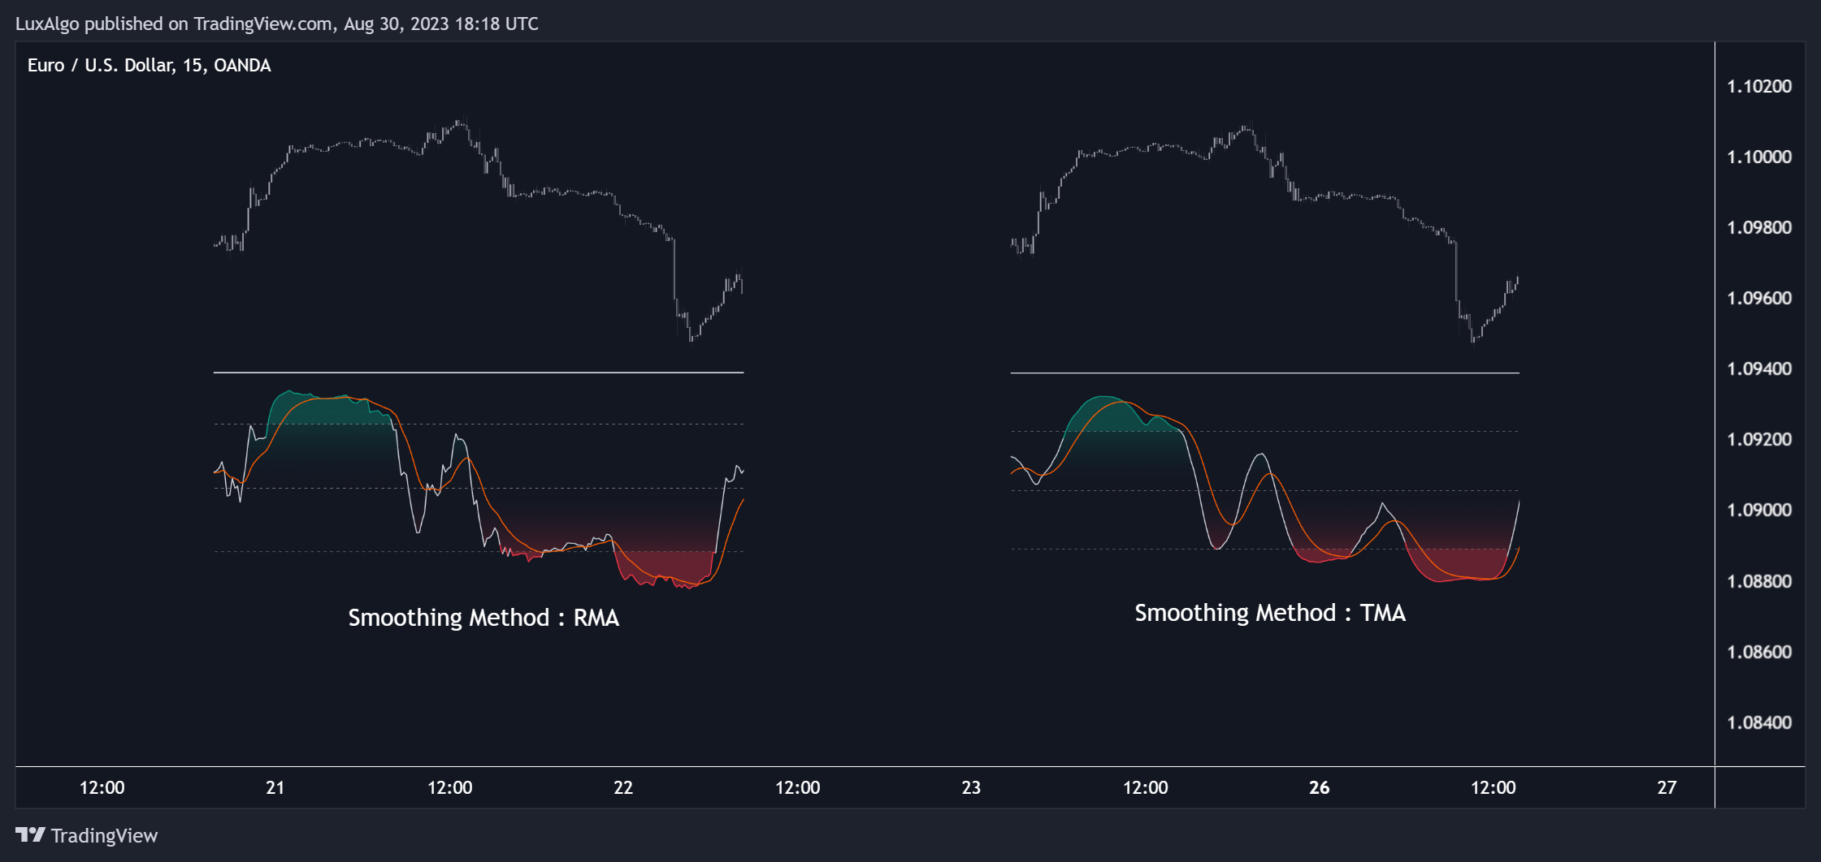This screenshot has width=1821, height=862.
Task: Click the 1.08400 price axis label
Action: pyautogui.click(x=1759, y=722)
